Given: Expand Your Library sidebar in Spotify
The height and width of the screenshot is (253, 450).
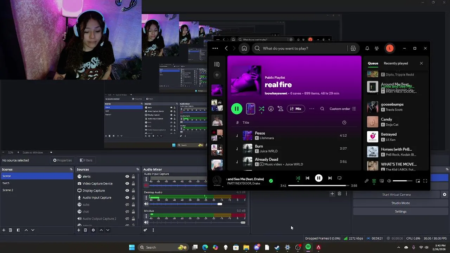Looking at the screenshot, I should [217, 64].
